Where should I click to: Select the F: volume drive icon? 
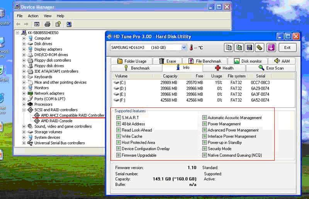pos(117,100)
